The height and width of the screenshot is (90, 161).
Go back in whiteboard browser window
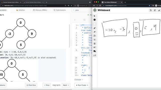[94, 5]
